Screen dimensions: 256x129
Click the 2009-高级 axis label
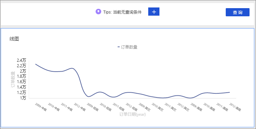[196, 107]
